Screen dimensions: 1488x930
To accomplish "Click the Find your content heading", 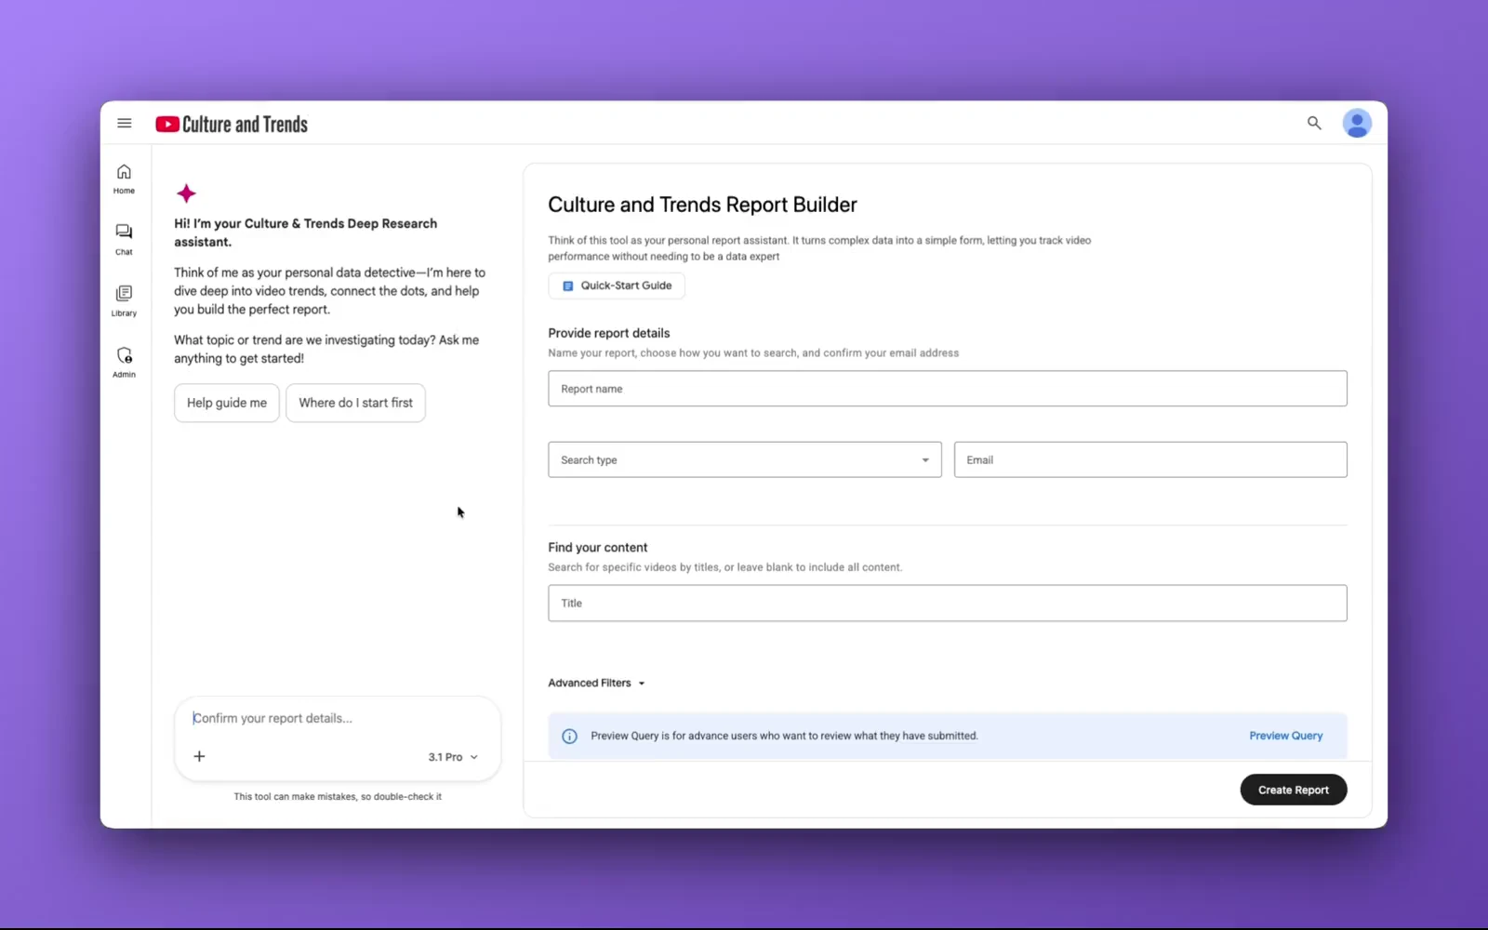I will tap(598, 547).
